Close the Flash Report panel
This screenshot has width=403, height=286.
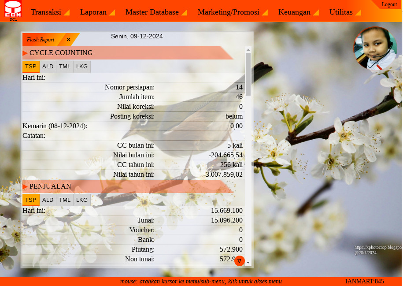pos(68,40)
